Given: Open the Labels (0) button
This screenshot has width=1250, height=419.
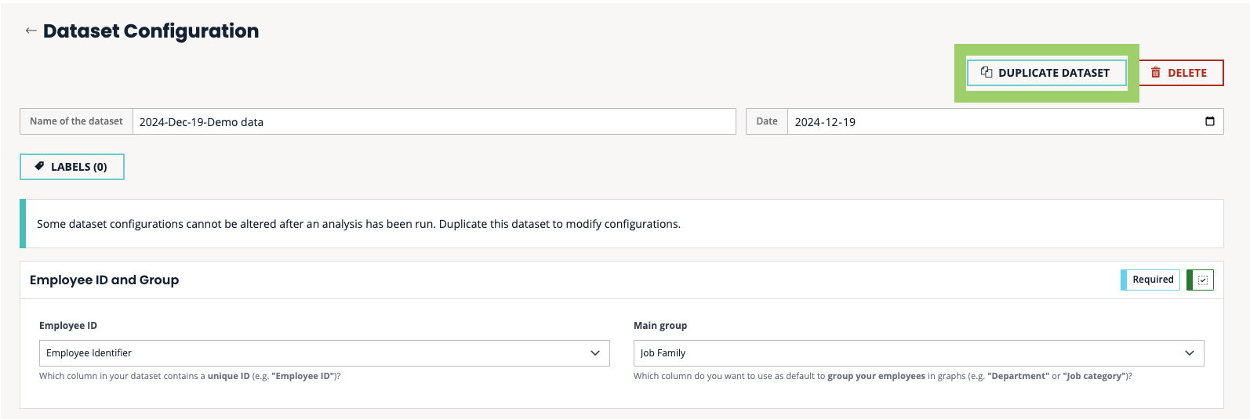Looking at the screenshot, I should click(x=72, y=167).
